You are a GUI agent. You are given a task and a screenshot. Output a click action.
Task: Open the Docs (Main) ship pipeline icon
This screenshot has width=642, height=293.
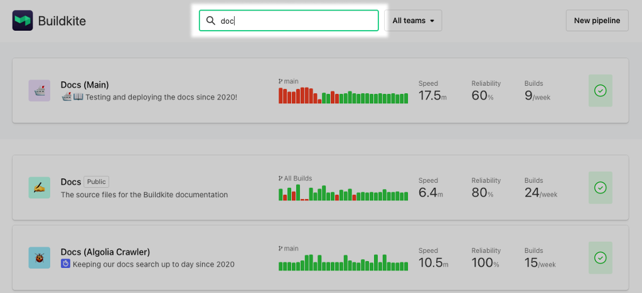coord(40,91)
